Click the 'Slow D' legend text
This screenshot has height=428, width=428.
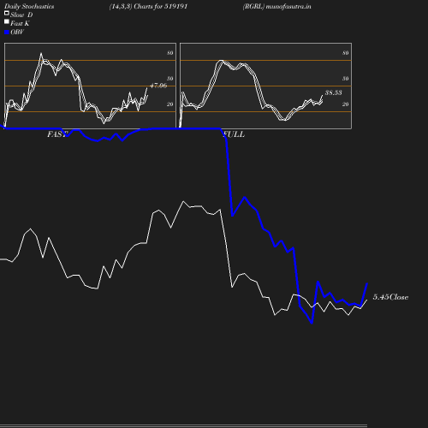21,15
